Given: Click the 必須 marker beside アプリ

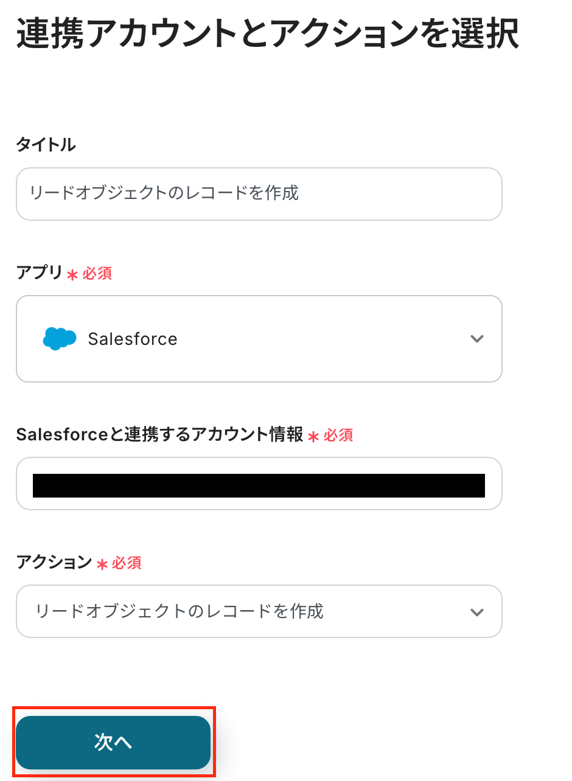Looking at the screenshot, I should 97,274.
